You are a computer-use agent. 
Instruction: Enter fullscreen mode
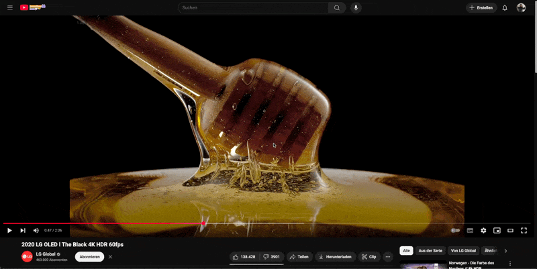click(524, 230)
